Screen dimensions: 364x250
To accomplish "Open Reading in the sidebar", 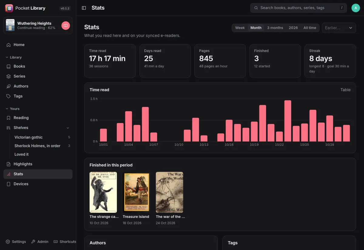I will (38, 118).
